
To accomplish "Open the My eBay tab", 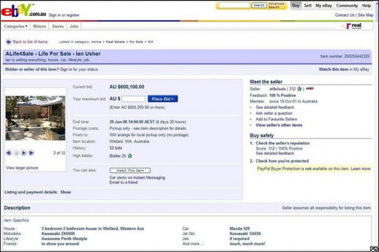I will coord(324,6).
